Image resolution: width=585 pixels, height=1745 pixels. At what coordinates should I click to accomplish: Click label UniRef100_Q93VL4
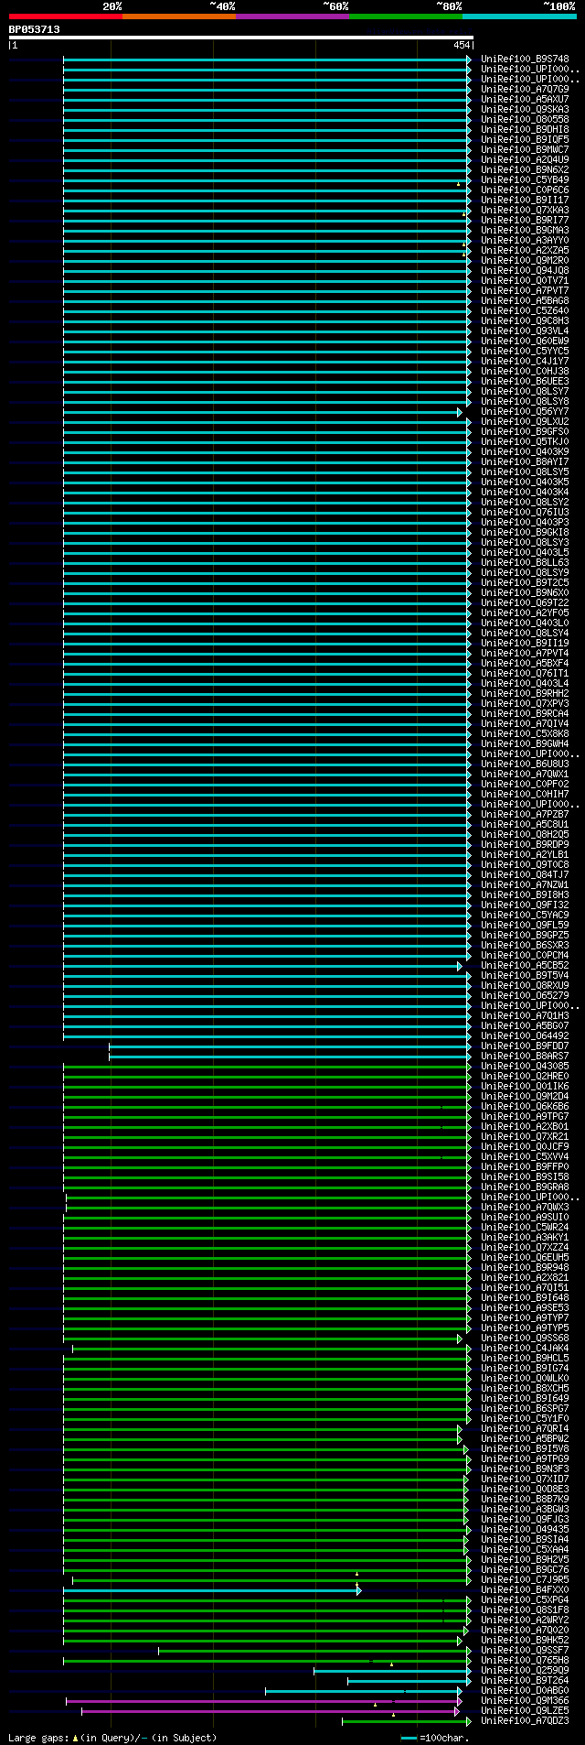point(525,331)
